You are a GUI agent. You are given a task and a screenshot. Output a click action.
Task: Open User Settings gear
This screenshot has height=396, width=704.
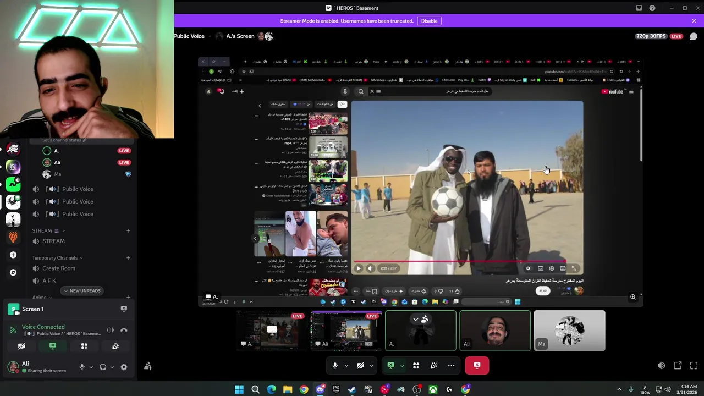(x=124, y=367)
